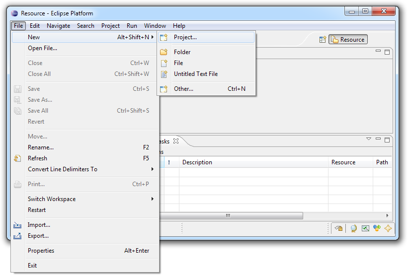The height and width of the screenshot is (275, 408).
Task: Open the Tasks view dropdown menu triangle
Action: (x=369, y=139)
